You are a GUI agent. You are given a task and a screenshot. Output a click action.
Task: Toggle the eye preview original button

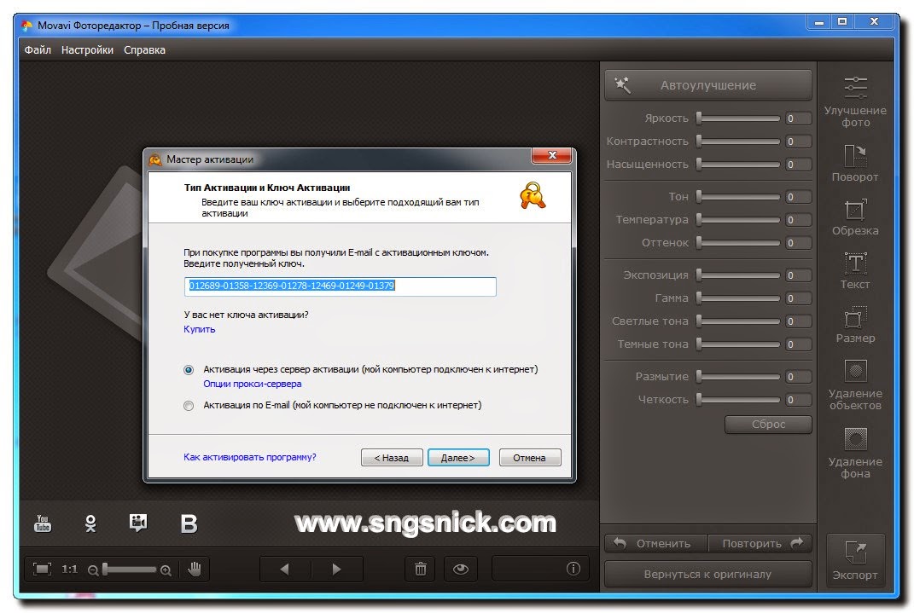point(461,569)
